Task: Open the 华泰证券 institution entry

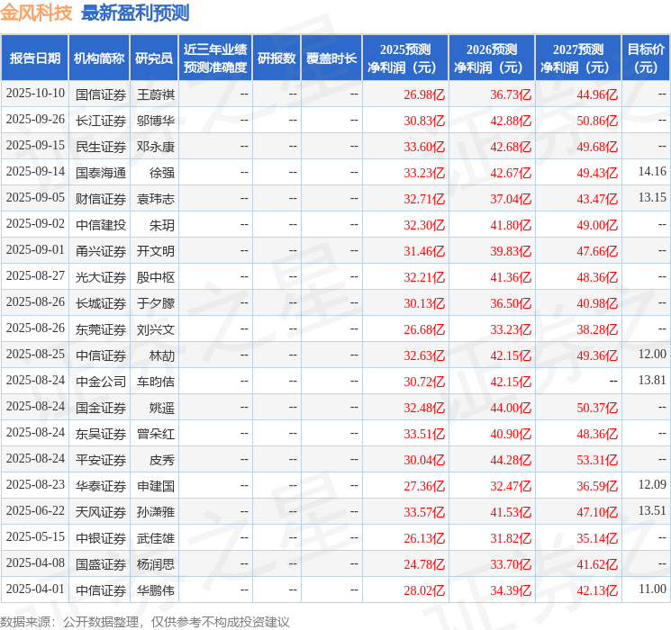Action: click(101, 486)
